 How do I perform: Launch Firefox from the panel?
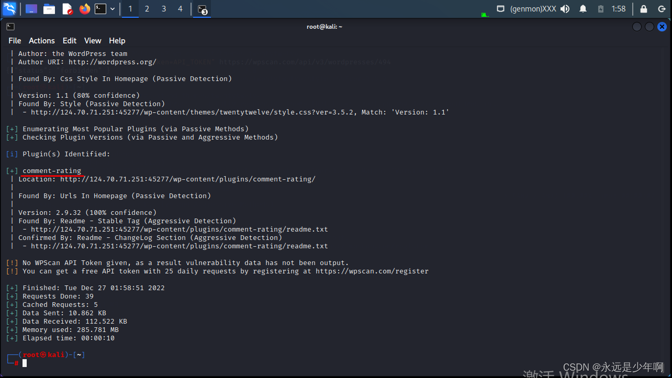pyautogui.click(x=84, y=9)
